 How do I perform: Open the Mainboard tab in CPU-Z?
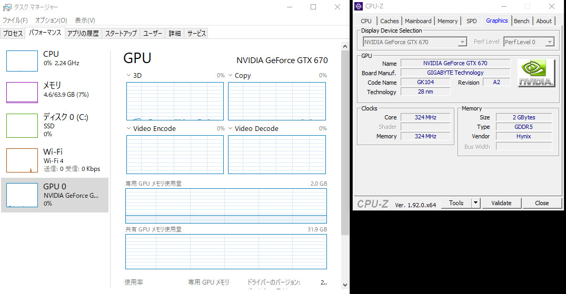(x=418, y=21)
